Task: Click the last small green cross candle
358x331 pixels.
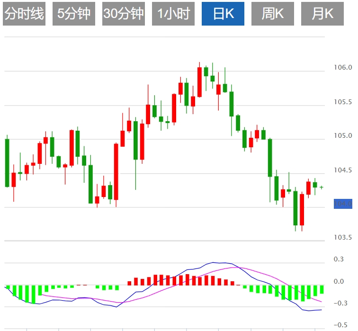Action: [x=322, y=188]
